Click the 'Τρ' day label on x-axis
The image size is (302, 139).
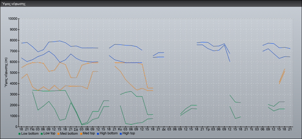tap(208, 129)
